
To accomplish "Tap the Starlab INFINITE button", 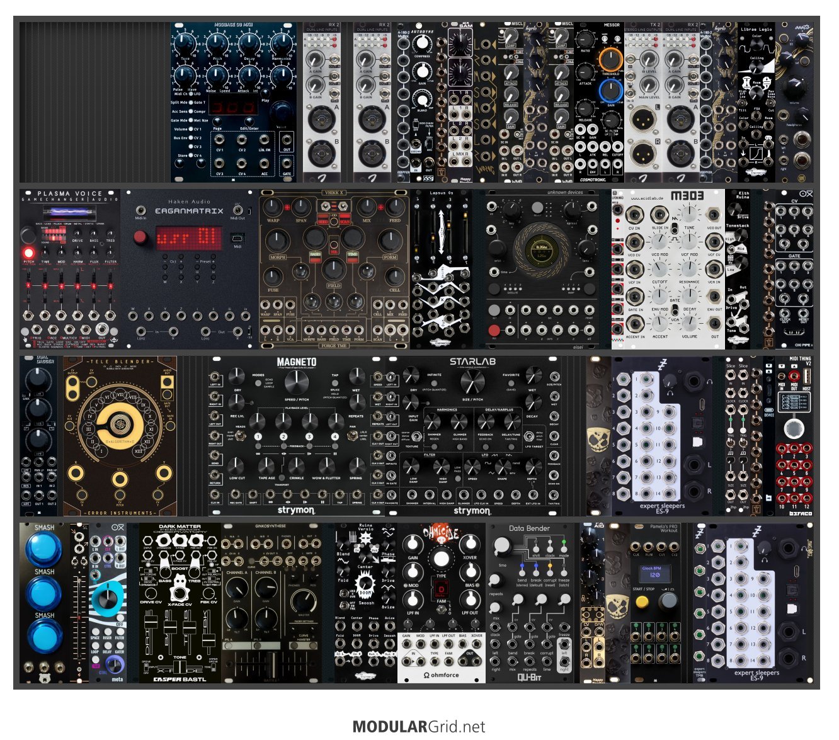I will pyautogui.click(x=435, y=384).
